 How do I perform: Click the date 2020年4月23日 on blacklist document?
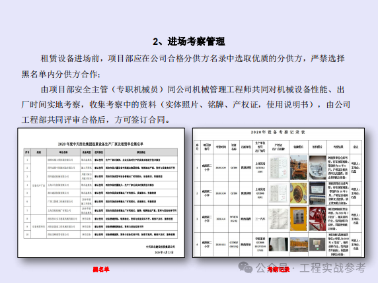click(164, 253)
